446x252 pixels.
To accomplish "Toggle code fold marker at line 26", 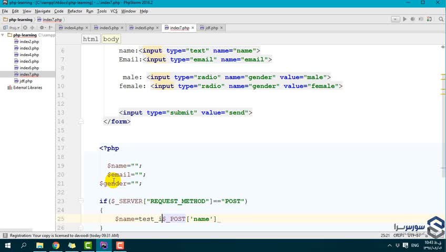I will [x=81, y=228].
